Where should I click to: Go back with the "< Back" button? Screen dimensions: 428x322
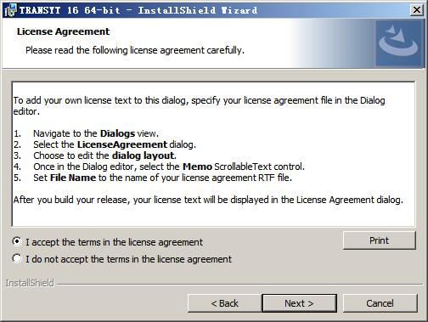coord(225,303)
